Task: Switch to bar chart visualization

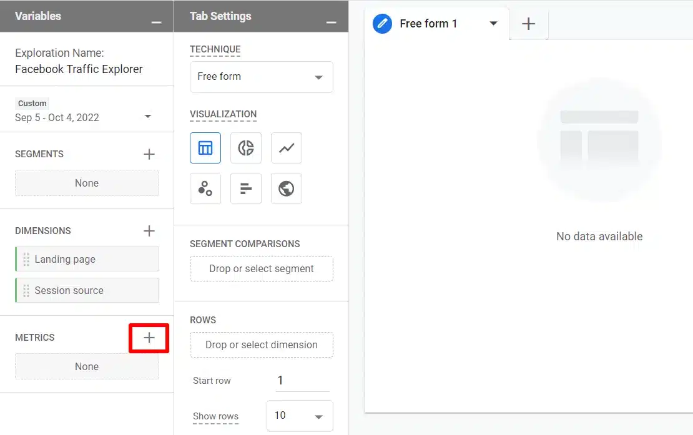Action: click(246, 188)
